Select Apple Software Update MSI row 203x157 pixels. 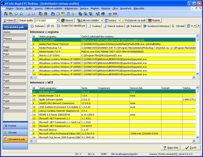(113, 100)
